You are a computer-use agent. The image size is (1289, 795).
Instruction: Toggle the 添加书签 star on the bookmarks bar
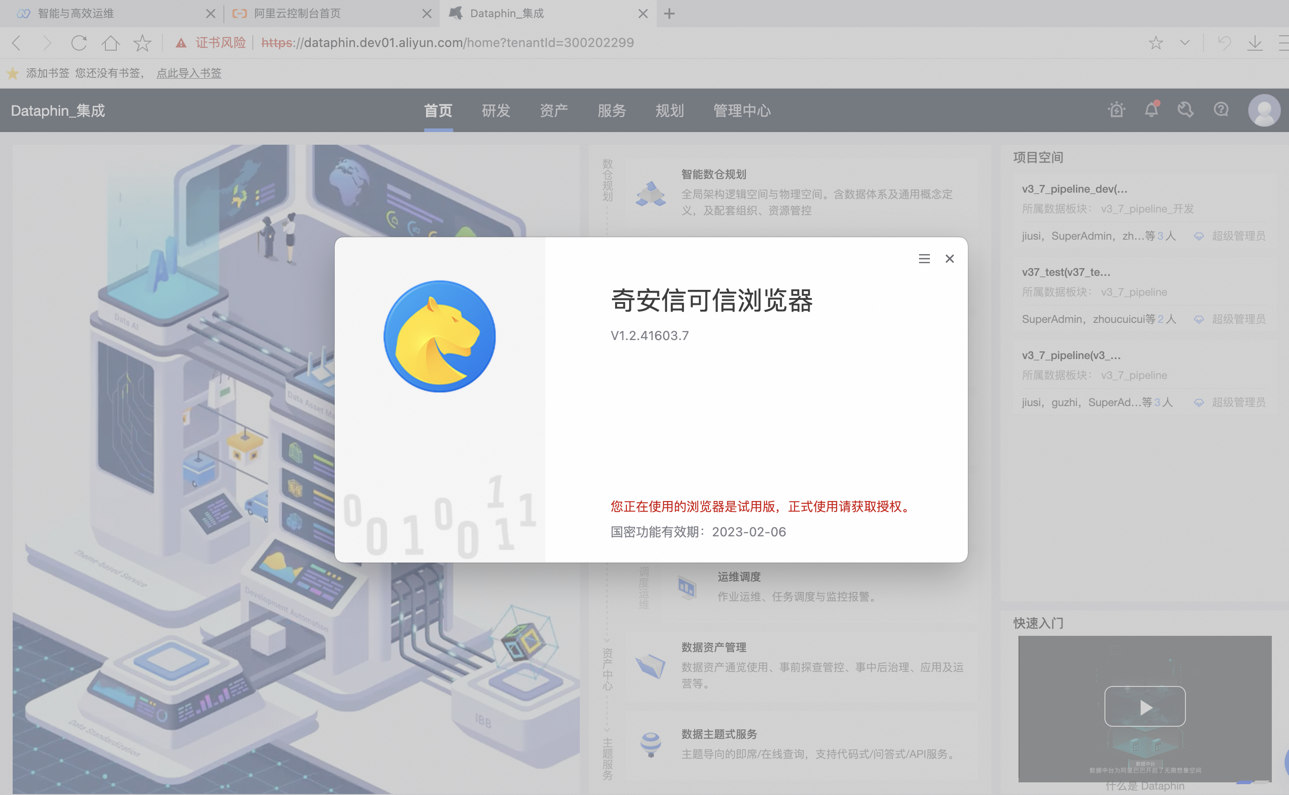(13, 73)
